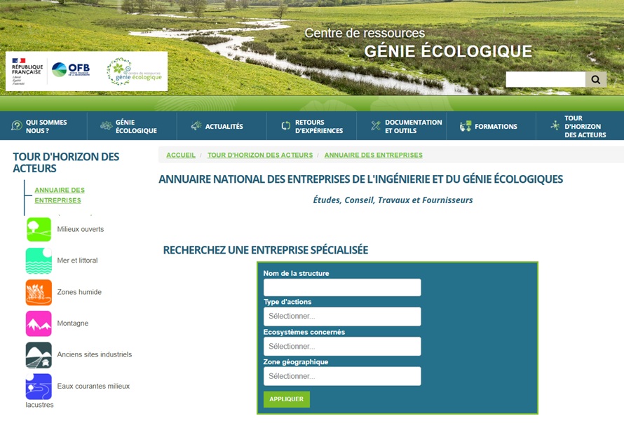The height and width of the screenshot is (430, 624).
Task: Select Eaux courantes milieux label
Action: click(x=93, y=386)
